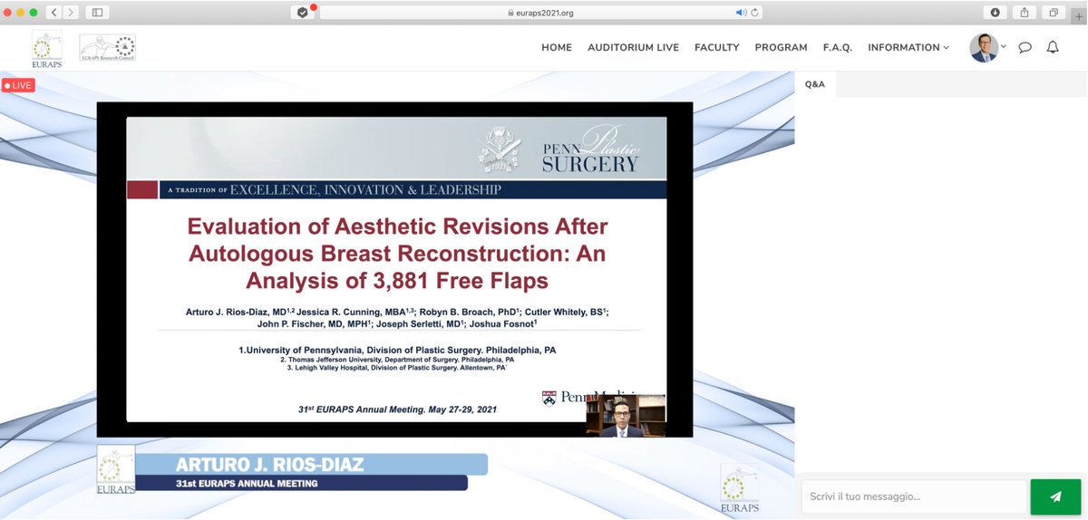Viewport: 1088px width, 520px height.
Task: Send message with green paper plane button
Action: click(x=1054, y=496)
